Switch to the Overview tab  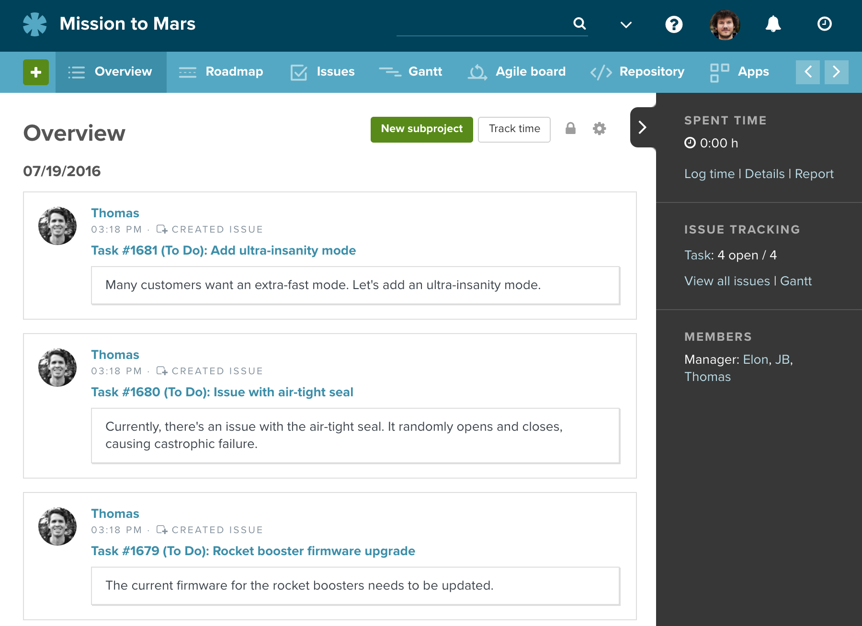111,72
